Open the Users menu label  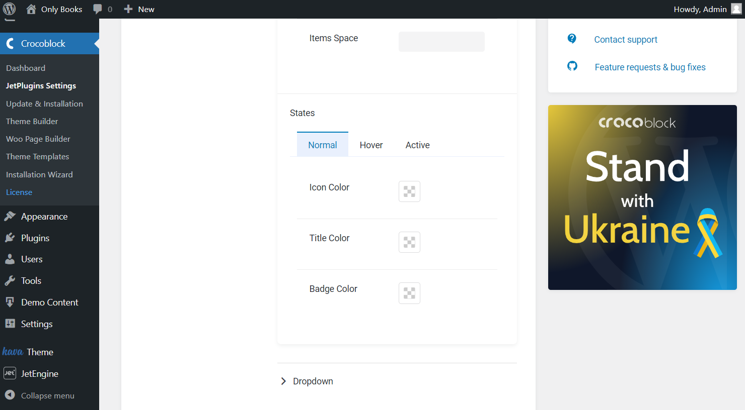coord(32,259)
